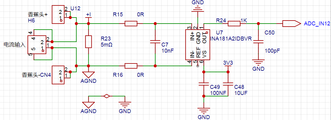
Task: Click the net tie between AGND and GND
Action: 106,96
